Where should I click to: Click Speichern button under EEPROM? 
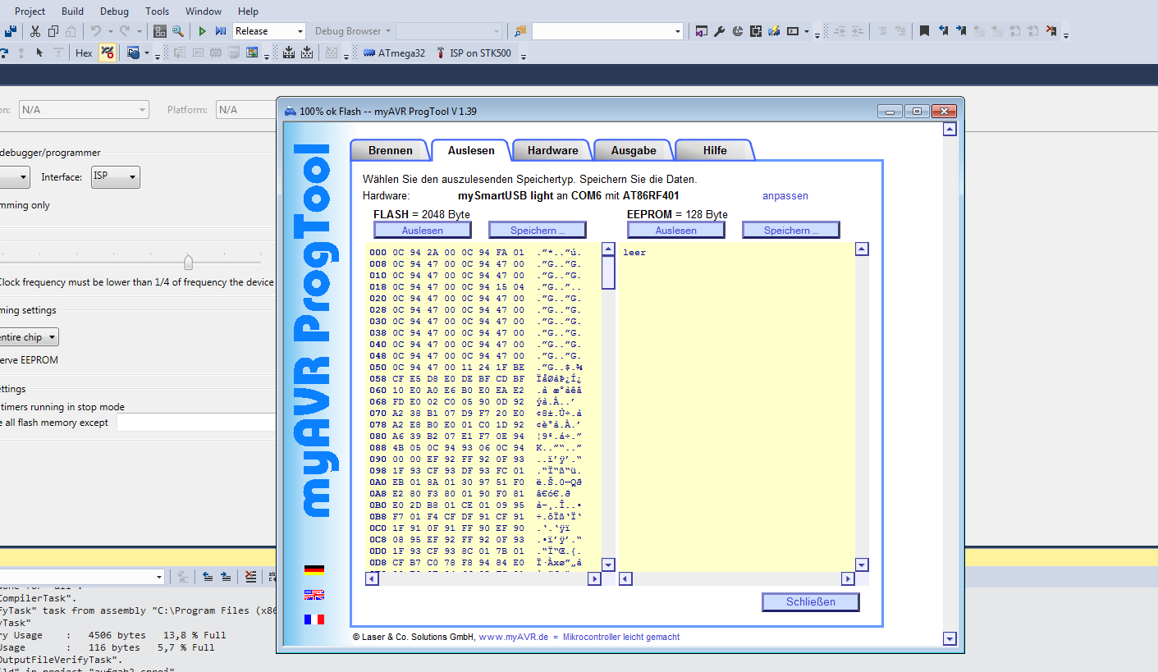791,230
